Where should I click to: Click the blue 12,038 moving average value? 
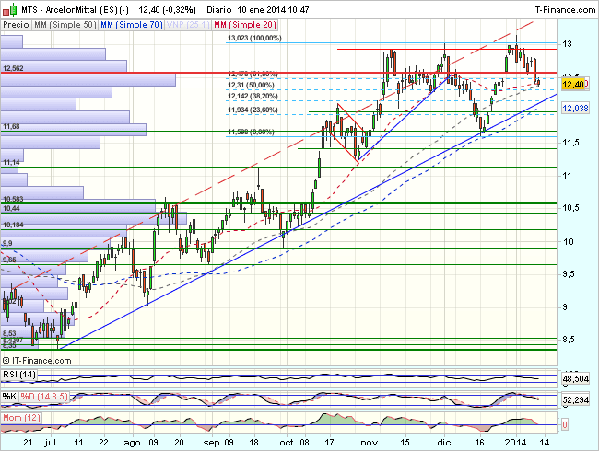(575, 109)
